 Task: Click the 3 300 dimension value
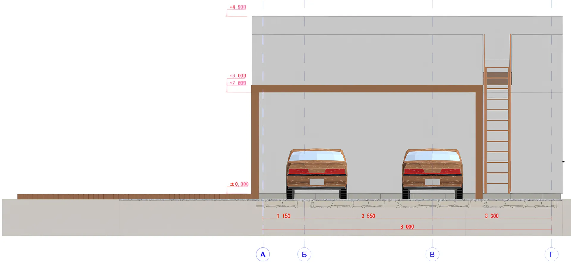(492, 216)
